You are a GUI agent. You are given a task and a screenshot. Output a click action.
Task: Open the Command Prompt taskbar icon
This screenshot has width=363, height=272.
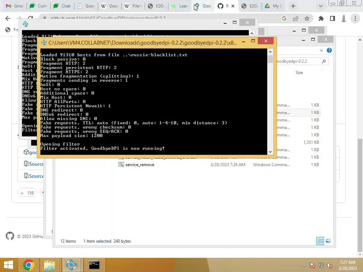point(94,265)
